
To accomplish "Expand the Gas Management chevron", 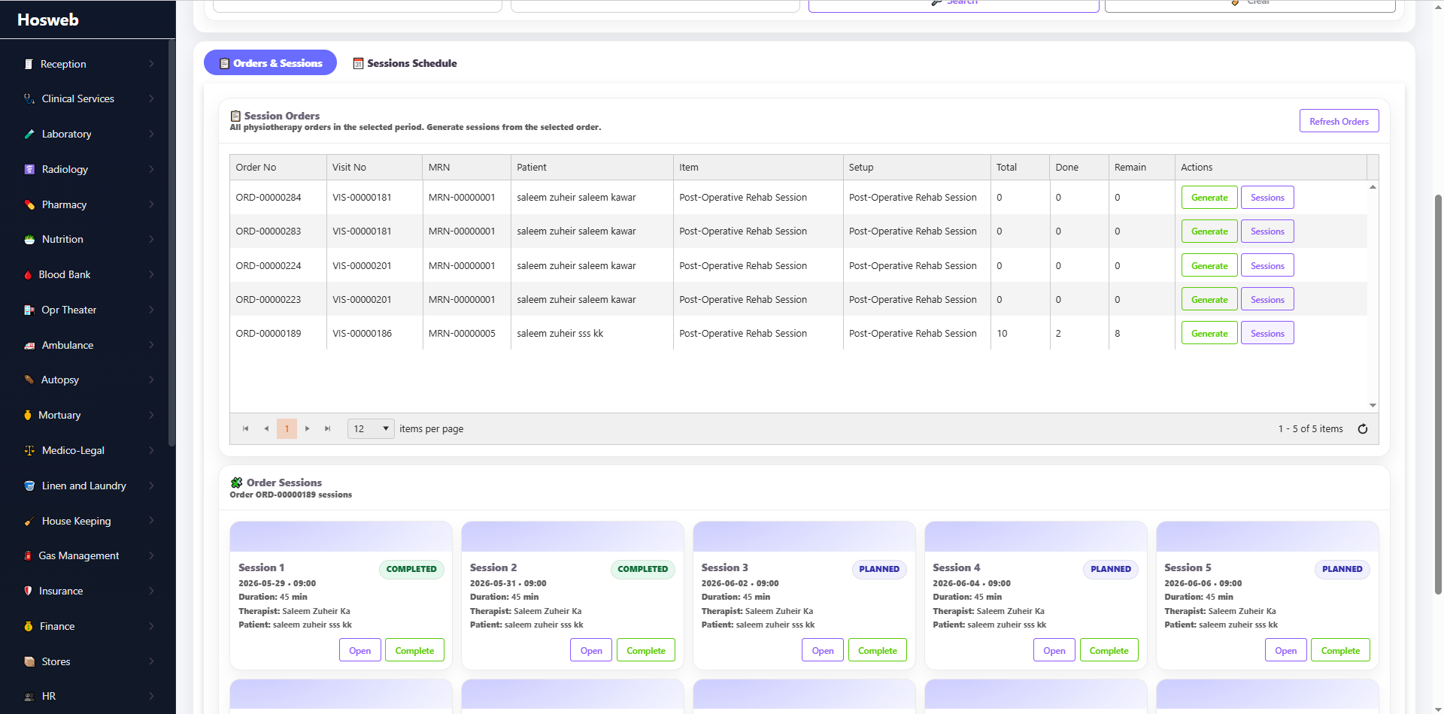I will [x=151, y=555].
